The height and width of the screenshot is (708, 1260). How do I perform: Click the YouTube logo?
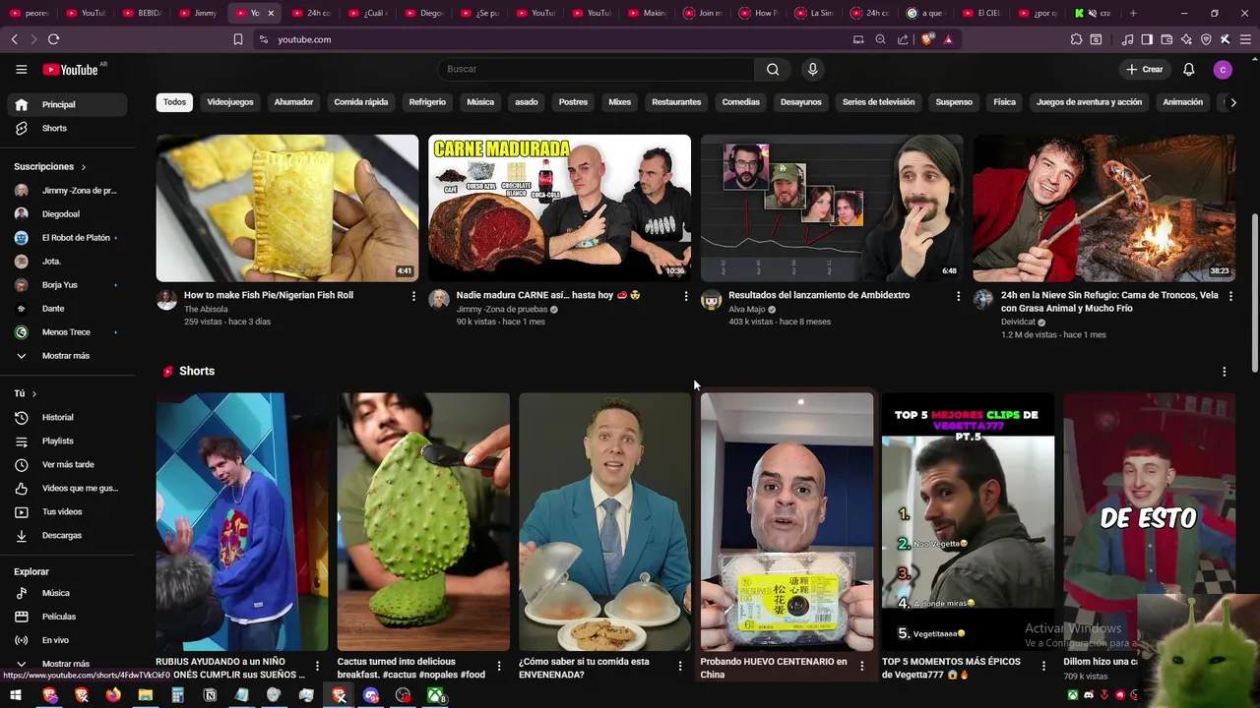click(x=70, y=70)
